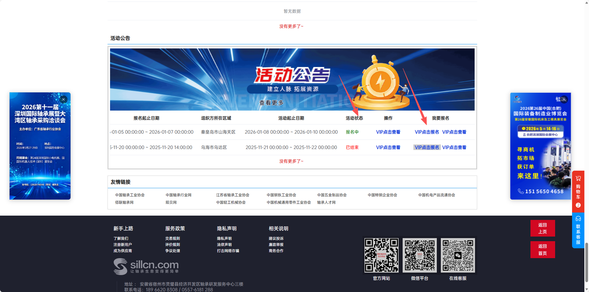
Task: Open 建议投诉 footer link
Action: (x=276, y=238)
